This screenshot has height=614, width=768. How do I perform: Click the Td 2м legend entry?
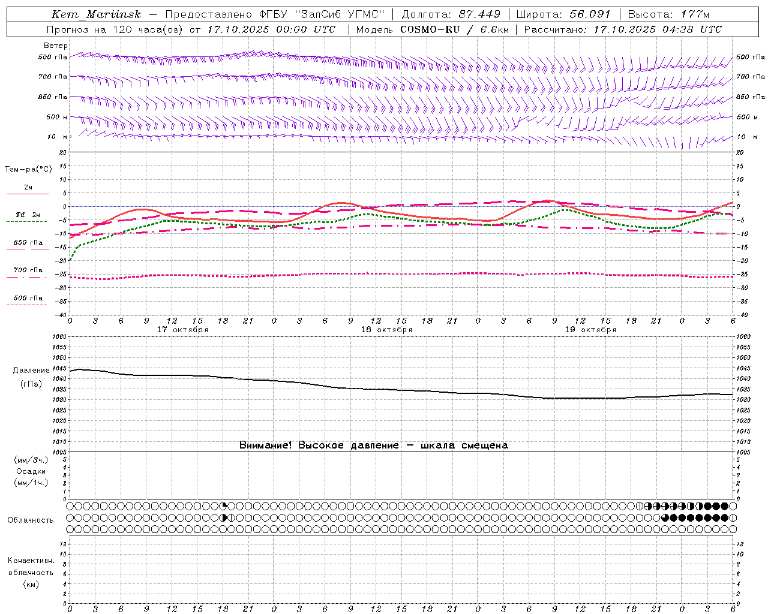28,215
